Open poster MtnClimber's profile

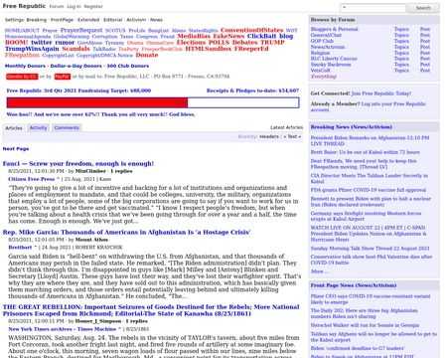(x=90, y=171)
